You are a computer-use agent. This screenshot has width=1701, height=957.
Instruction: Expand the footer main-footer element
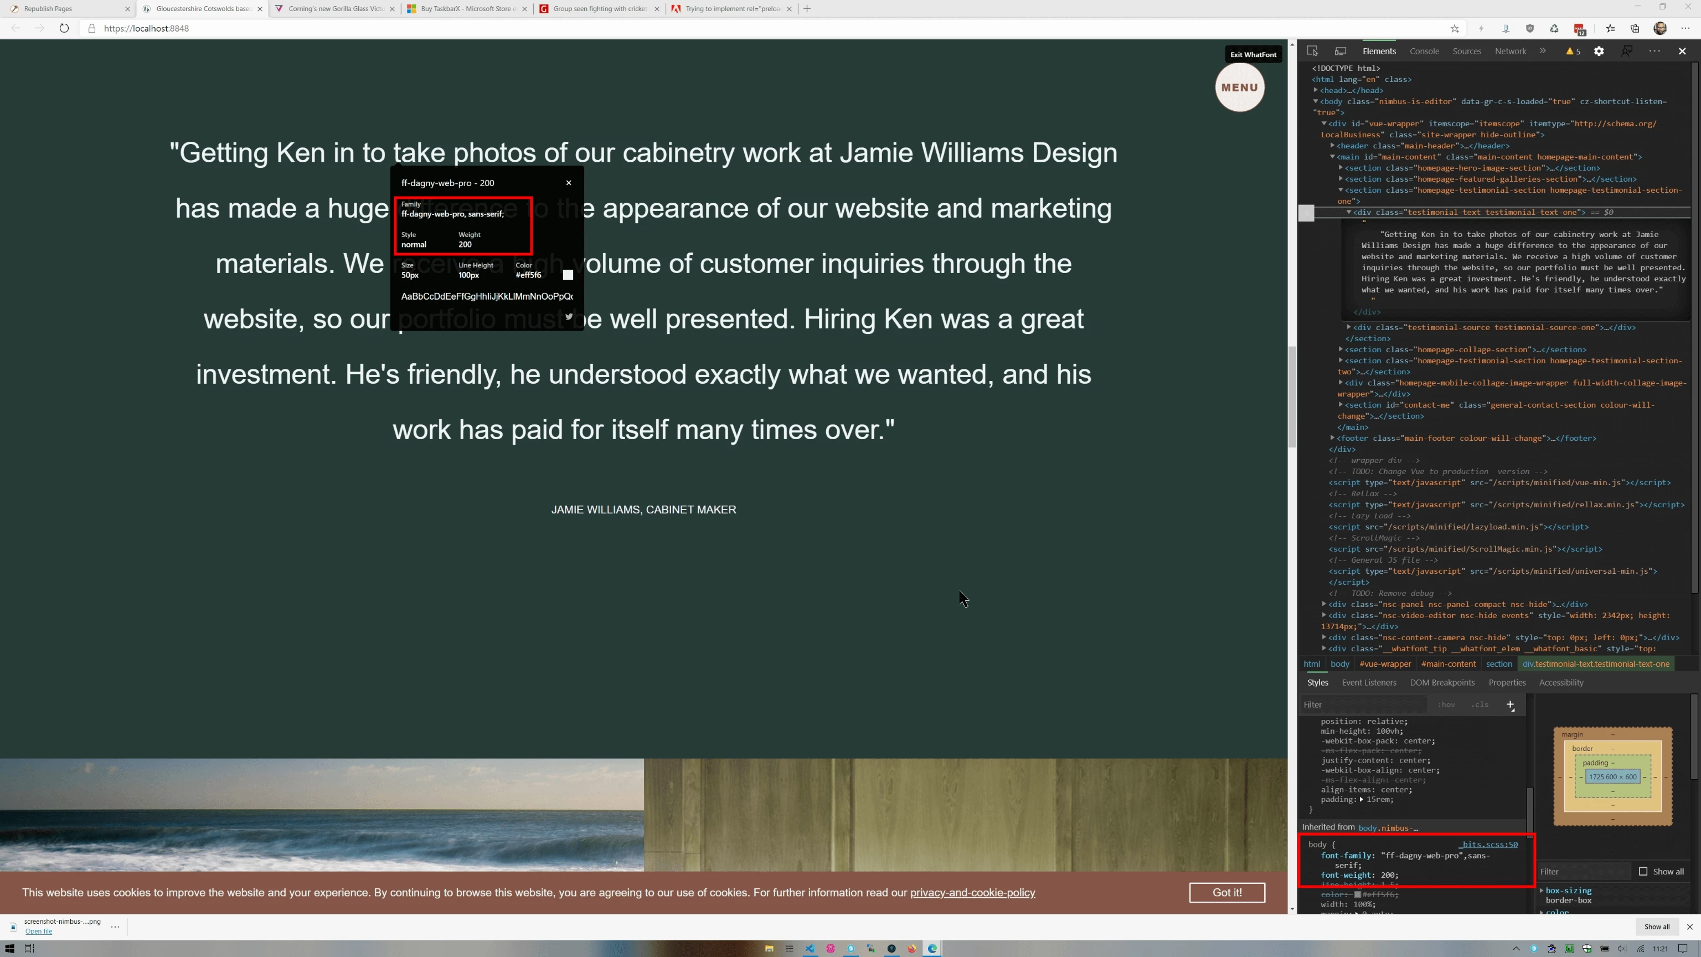(x=1333, y=438)
